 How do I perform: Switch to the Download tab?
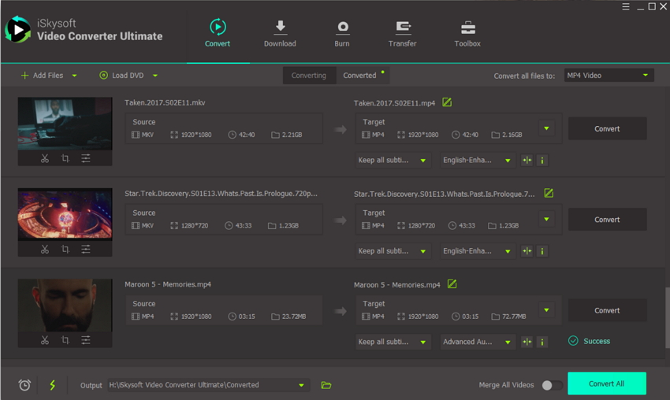(x=280, y=33)
